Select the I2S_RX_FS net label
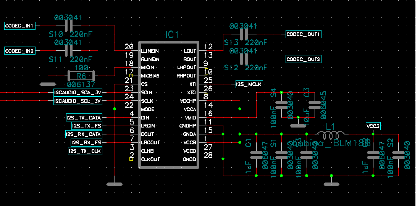Screen dimensions: 420x210 [x=86, y=142]
